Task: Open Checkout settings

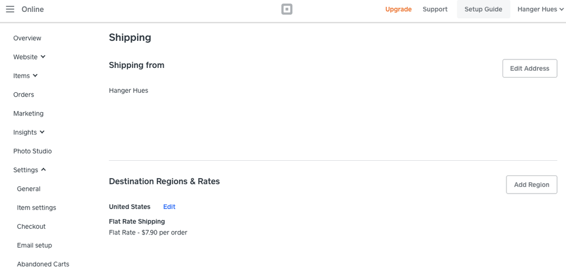Action: pyautogui.click(x=31, y=226)
